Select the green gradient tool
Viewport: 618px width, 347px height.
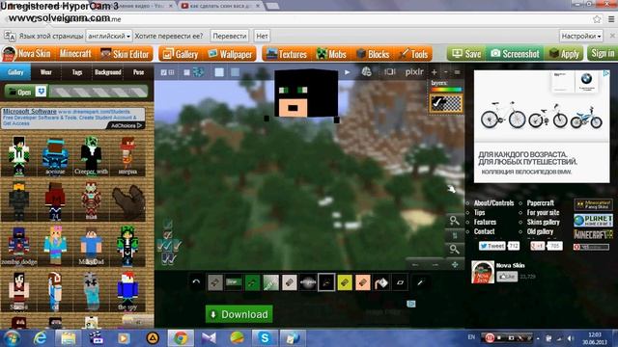coord(270,282)
